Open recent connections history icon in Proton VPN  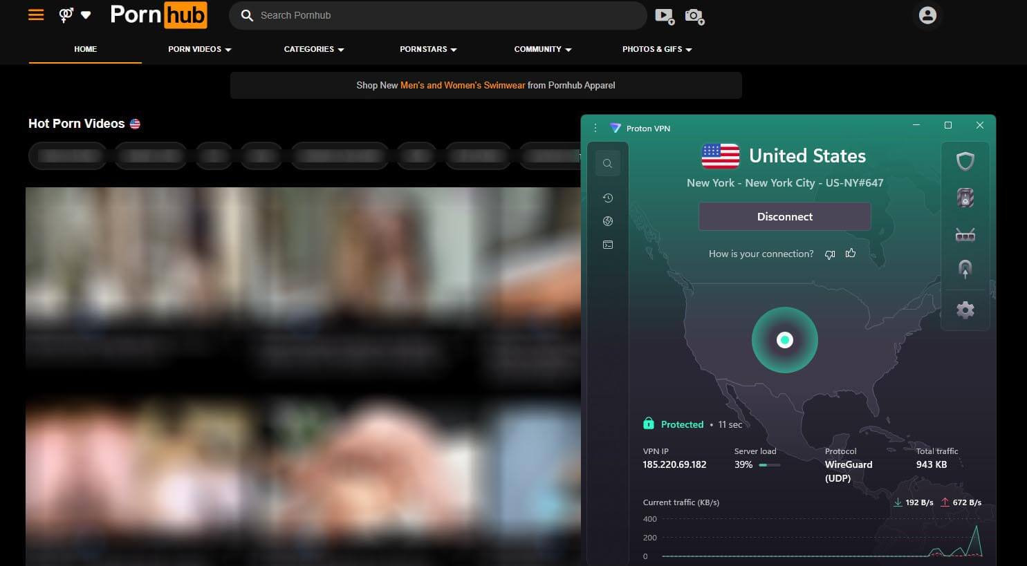(x=608, y=198)
